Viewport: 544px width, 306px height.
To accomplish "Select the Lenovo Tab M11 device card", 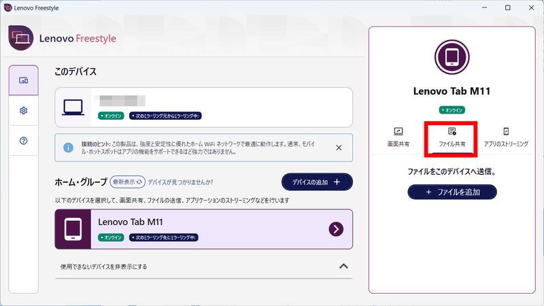I will tap(203, 229).
